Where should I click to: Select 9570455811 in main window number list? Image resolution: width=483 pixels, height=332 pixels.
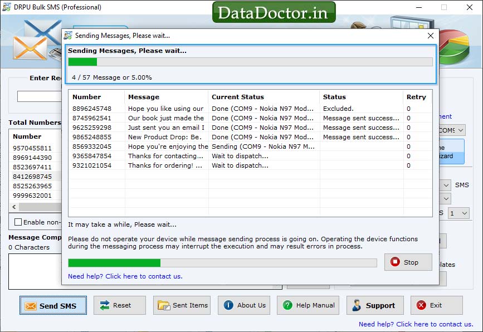pos(32,148)
